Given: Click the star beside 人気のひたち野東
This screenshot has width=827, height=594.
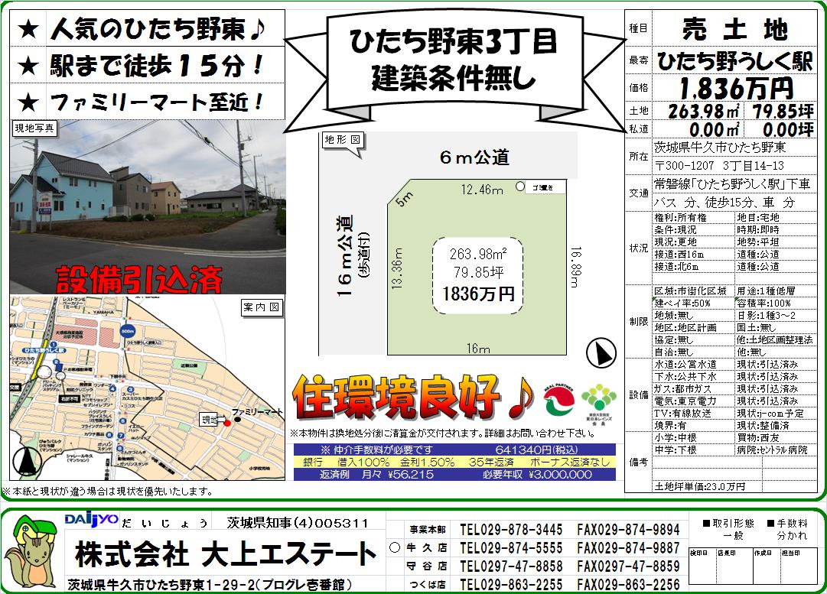Looking at the screenshot, I should [x=28, y=31].
